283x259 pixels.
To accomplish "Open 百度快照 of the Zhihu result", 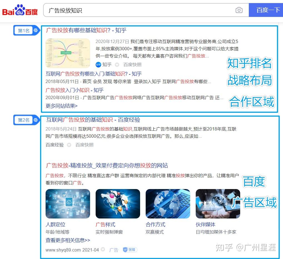I will [x=132, y=64].
